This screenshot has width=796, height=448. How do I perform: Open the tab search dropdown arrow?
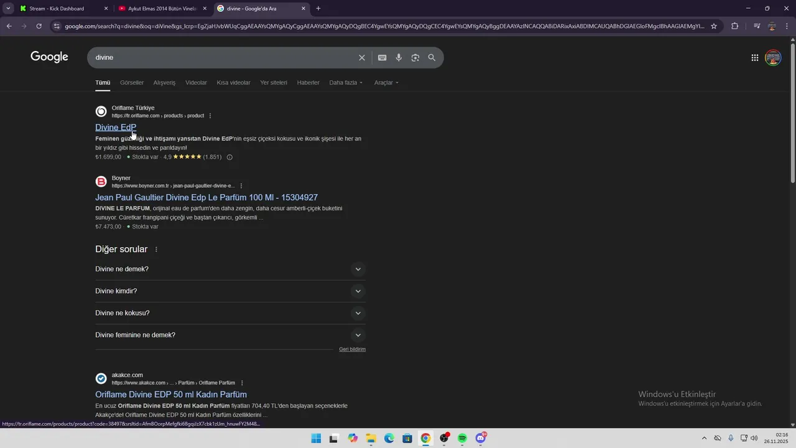point(8,9)
